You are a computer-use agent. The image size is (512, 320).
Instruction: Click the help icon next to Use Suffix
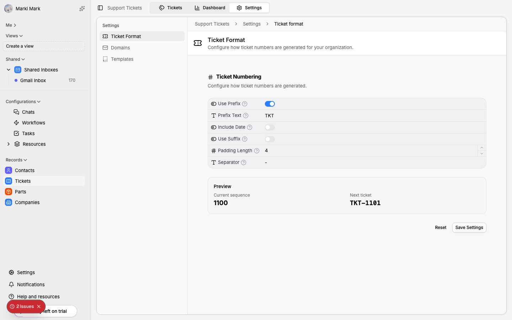tap(245, 139)
